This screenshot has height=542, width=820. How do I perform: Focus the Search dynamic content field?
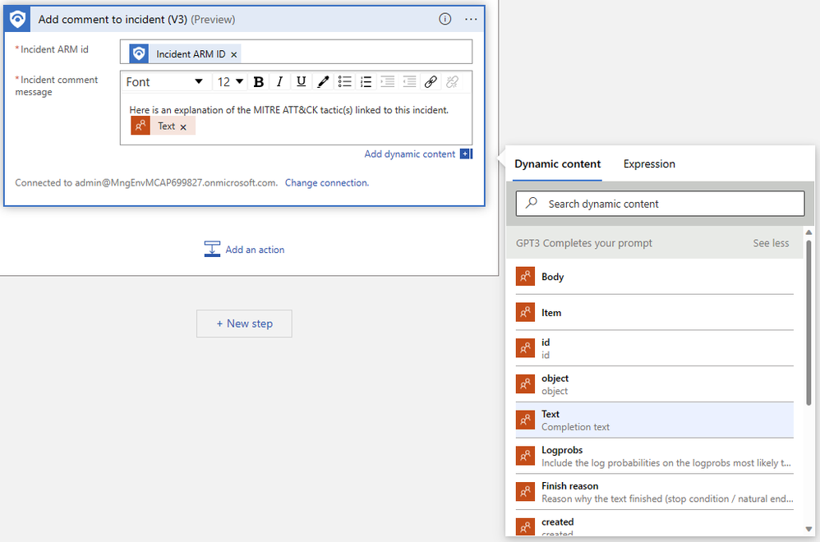click(660, 204)
